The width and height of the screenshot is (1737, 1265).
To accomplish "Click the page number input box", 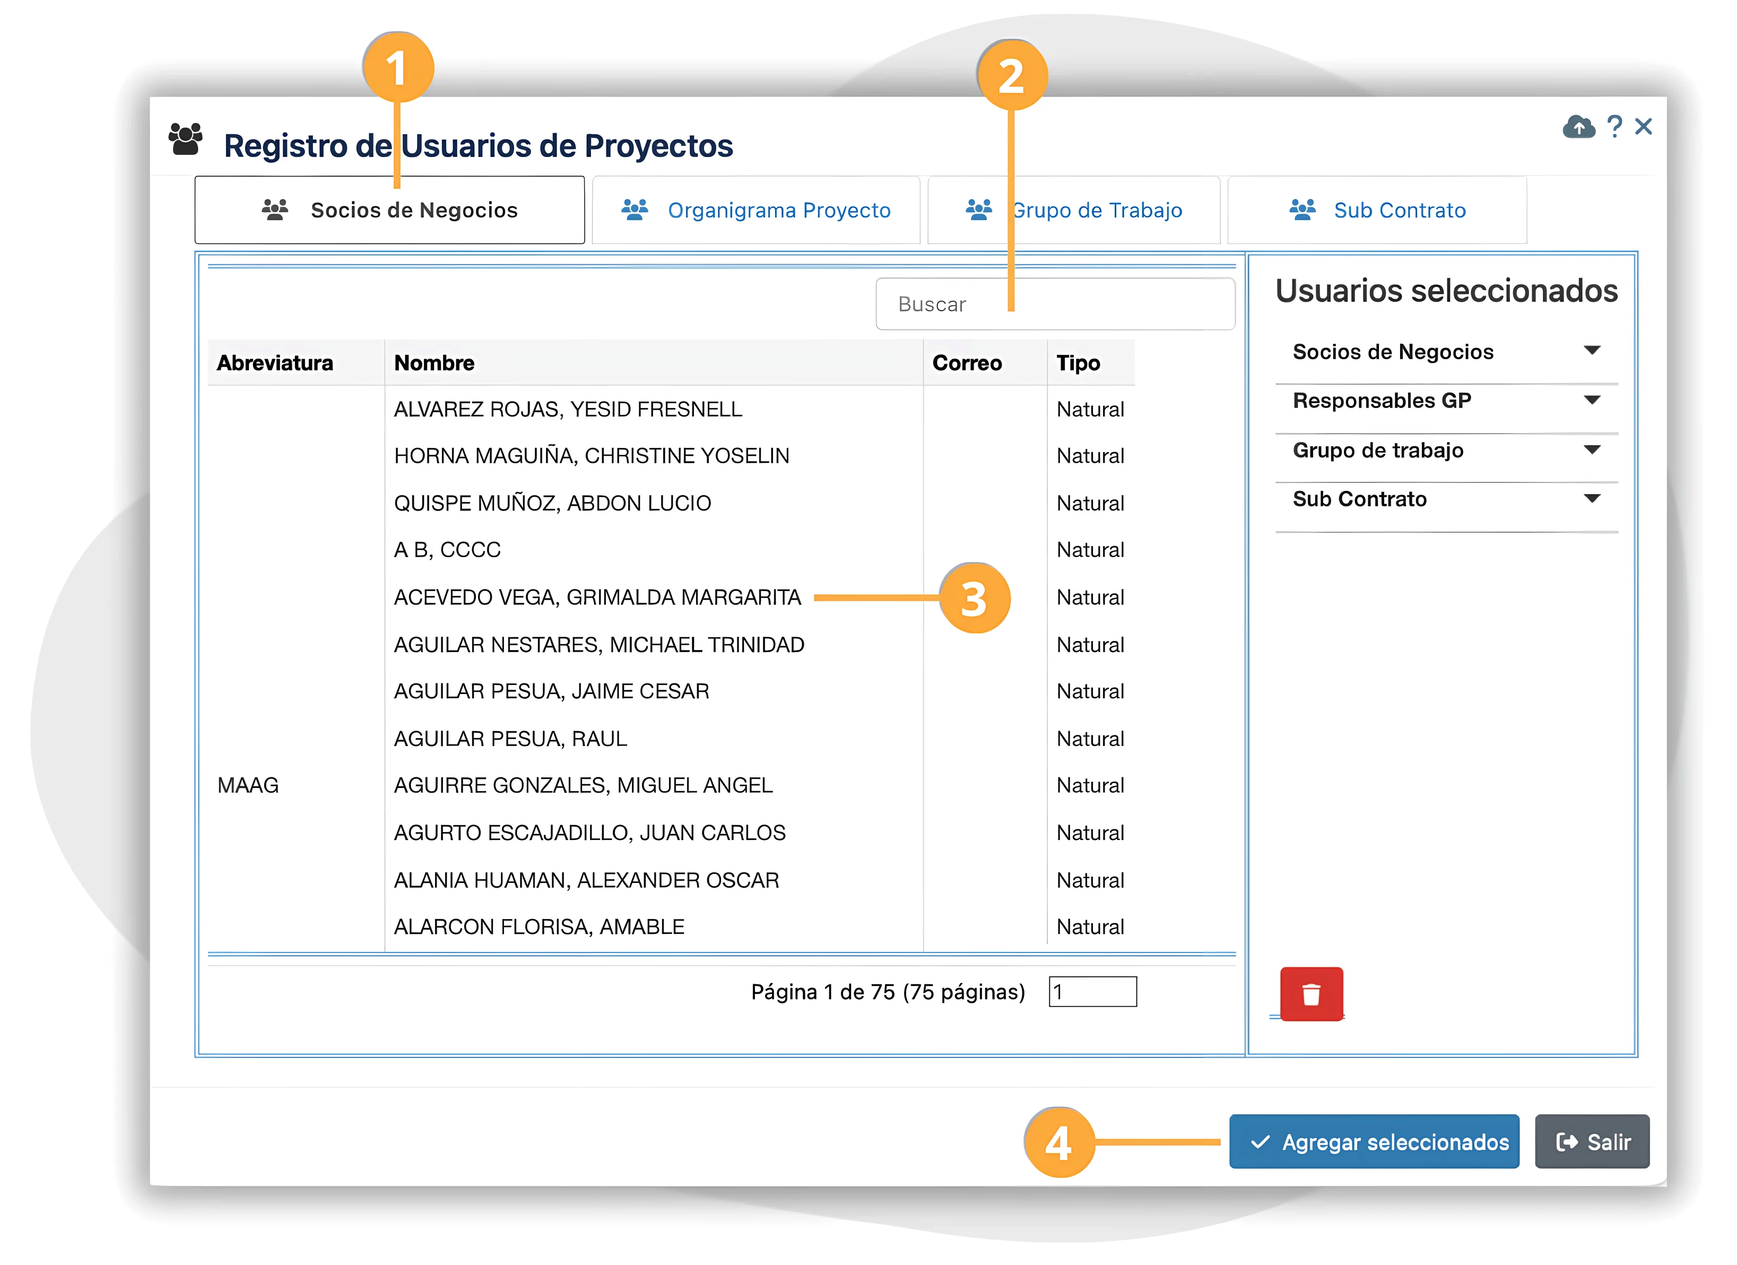I will pyautogui.click(x=1092, y=992).
